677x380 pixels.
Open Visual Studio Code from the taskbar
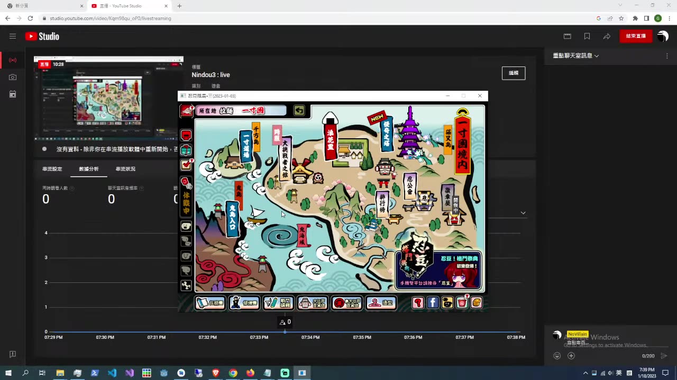coord(112,373)
